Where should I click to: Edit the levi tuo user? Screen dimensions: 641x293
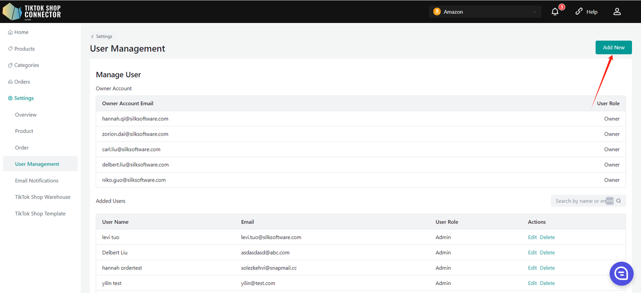[532, 237]
